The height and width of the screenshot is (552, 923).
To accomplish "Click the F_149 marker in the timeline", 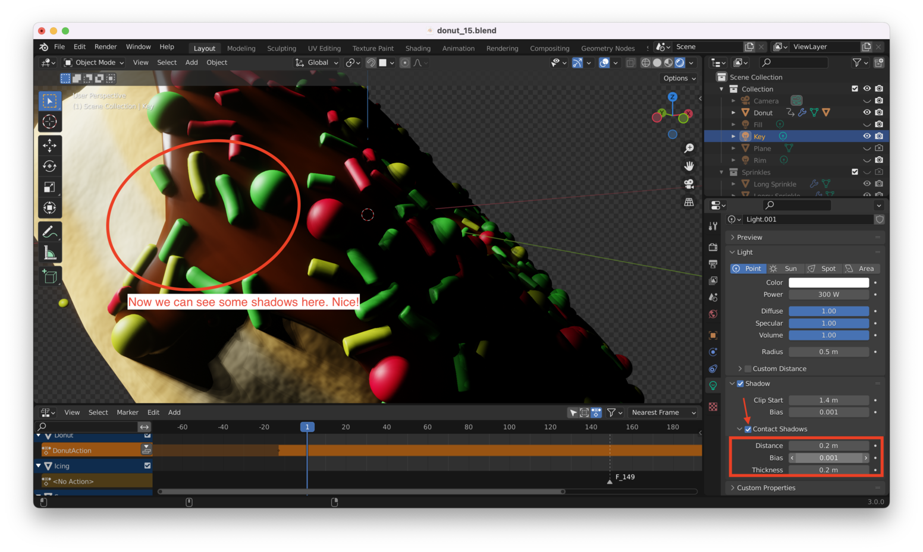I will 610,480.
